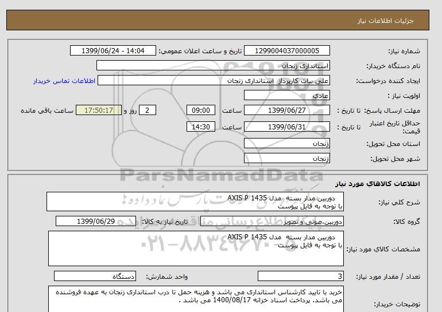This screenshot has width=442, height=312.
Task: Click label واحد شمارش
Action: (x=167, y=277)
